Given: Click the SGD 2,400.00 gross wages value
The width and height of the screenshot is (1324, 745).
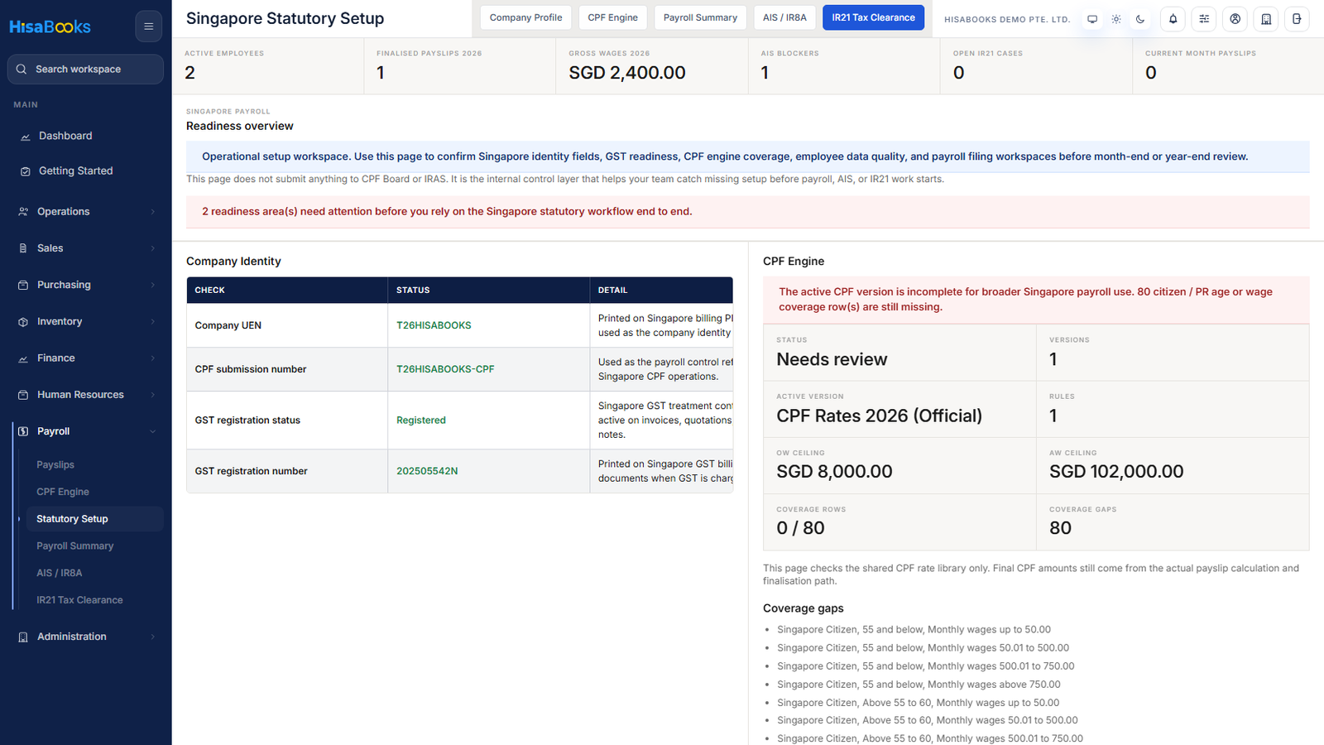Looking at the screenshot, I should tap(627, 73).
